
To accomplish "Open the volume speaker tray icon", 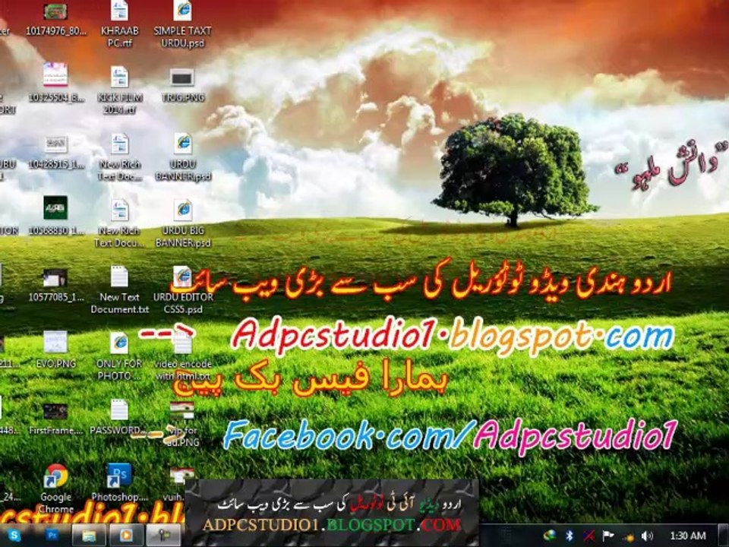I will point(648,536).
